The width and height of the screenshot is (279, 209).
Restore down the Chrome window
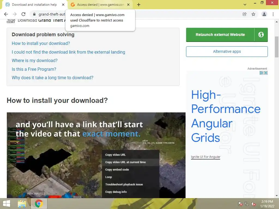point(262,3)
